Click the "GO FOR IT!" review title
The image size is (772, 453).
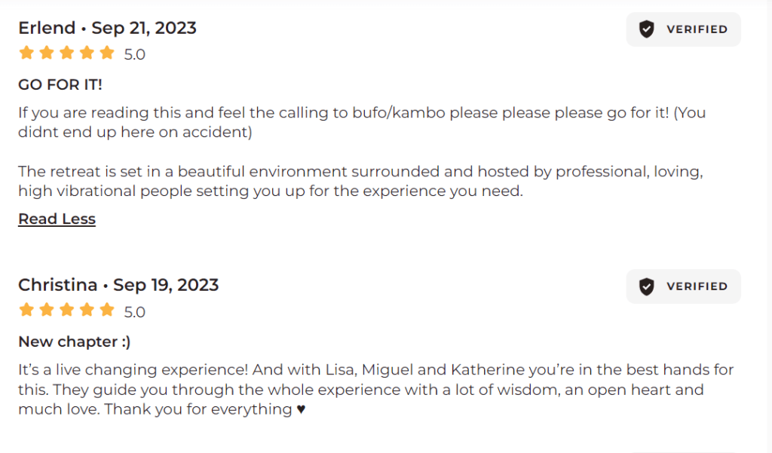pyautogui.click(x=60, y=84)
